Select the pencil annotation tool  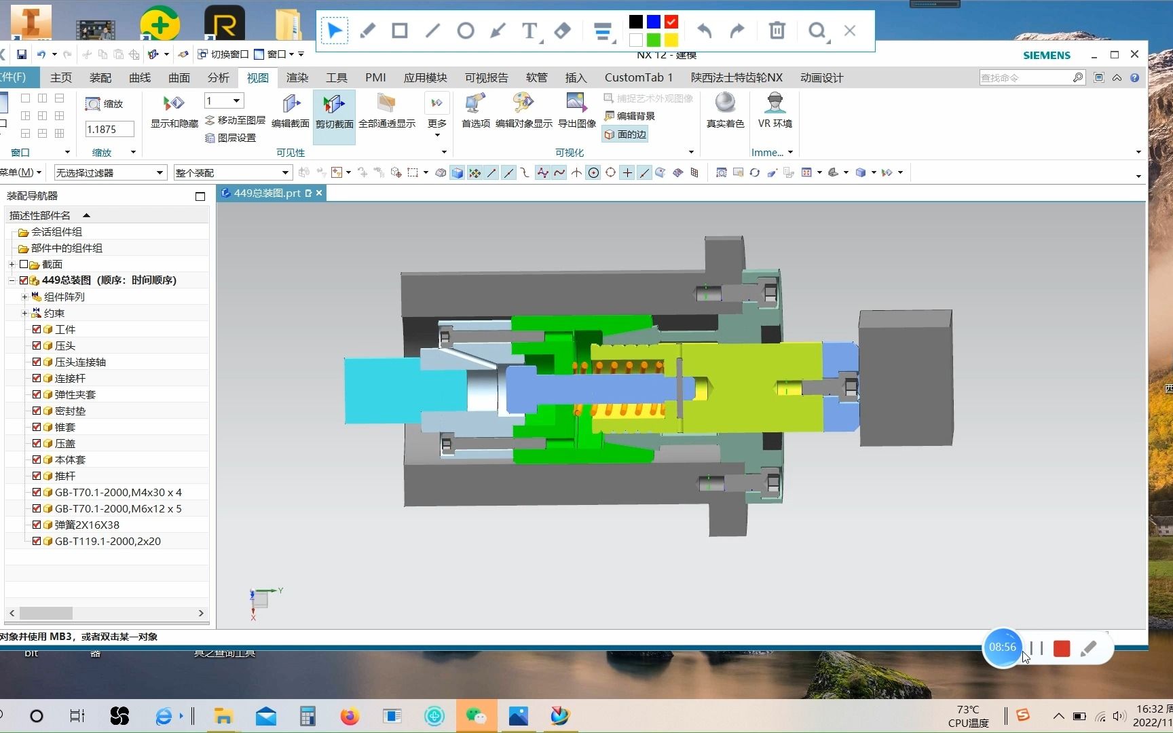tap(367, 31)
